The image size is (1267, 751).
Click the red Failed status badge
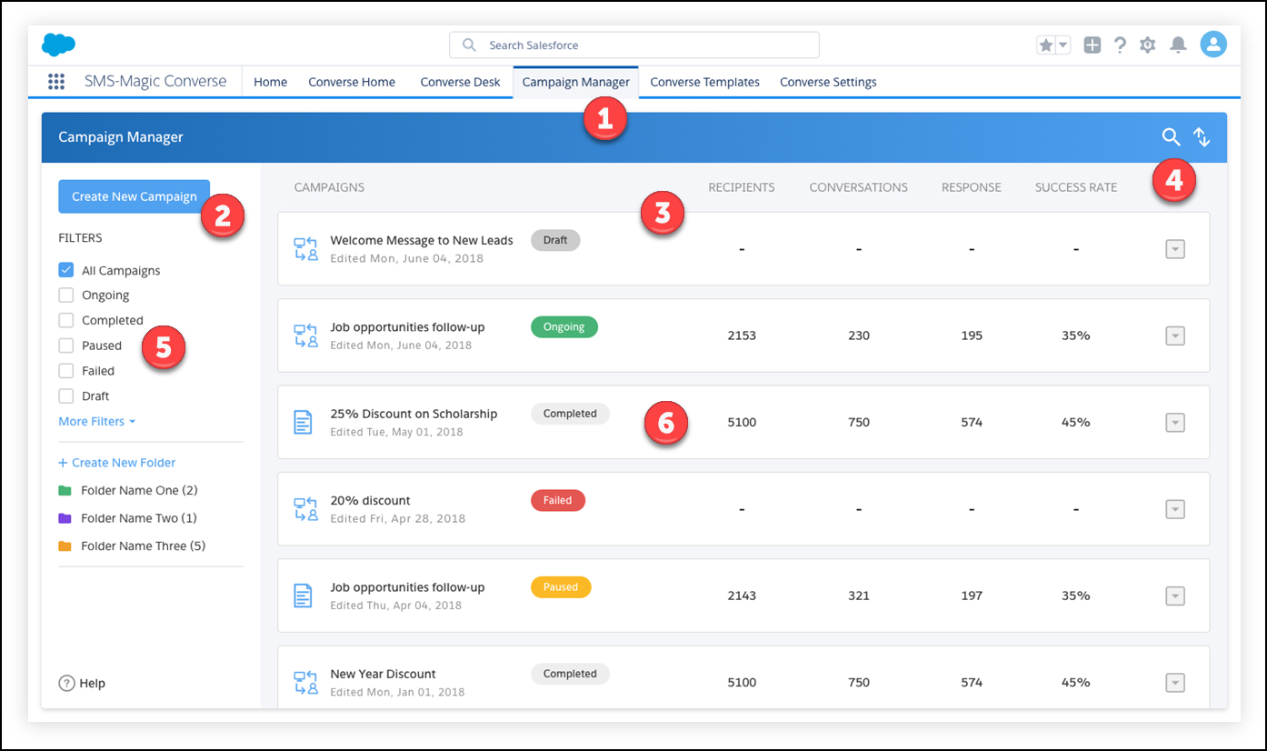tap(558, 500)
